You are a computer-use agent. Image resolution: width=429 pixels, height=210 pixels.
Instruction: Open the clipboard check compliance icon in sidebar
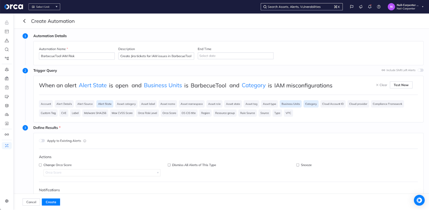click(x=7, y=87)
